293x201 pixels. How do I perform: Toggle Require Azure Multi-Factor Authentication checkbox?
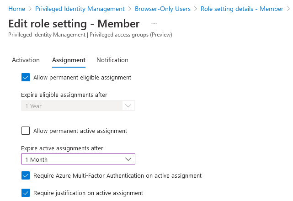pyautogui.click(x=26, y=175)
